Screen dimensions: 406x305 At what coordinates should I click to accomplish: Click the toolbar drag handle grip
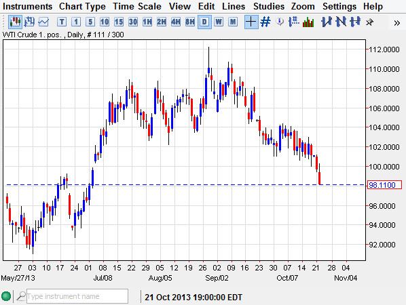[x=4, y=22]
